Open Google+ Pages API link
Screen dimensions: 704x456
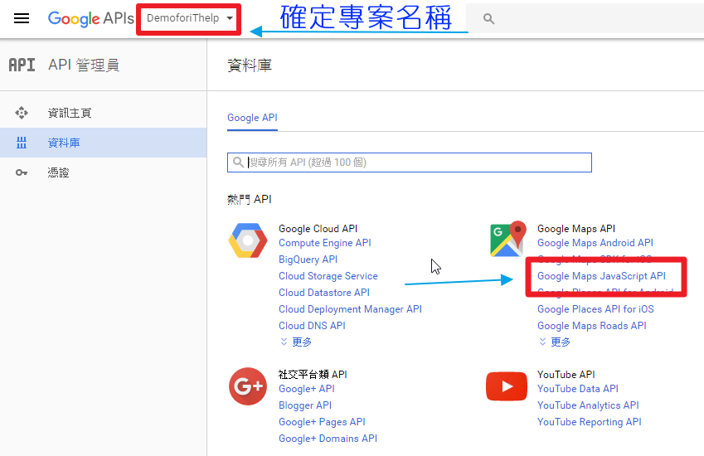pyautogui.click(x=322, y=422)
